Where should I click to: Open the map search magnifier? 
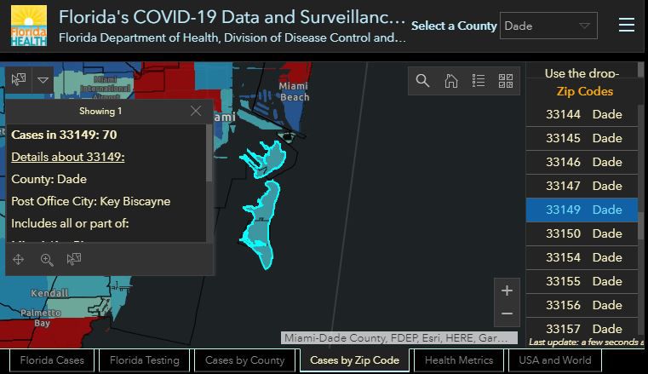[422, 81]
